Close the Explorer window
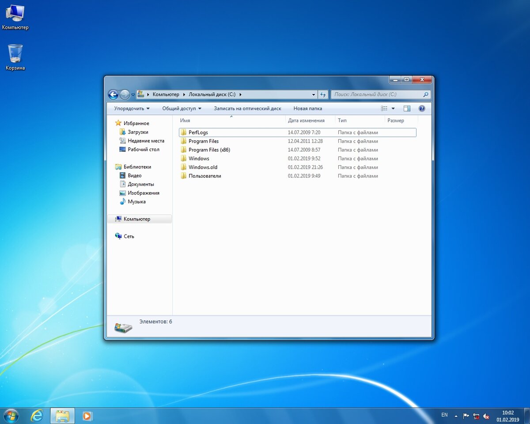Screen dimensions: 530x424 click(x=421, y=79)
